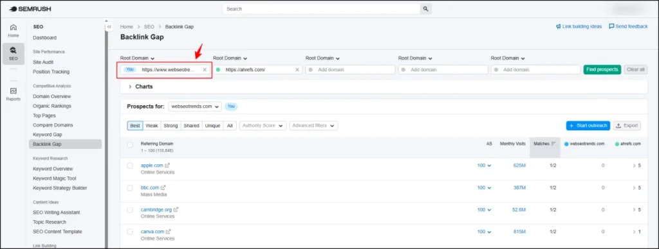The height and width of the screenshot is (249, 659).
Task: Click the apple.com domain link
Action: point(152,166)
